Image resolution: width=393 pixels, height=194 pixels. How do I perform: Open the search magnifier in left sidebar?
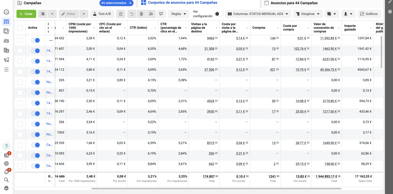[x=6, y=180]
